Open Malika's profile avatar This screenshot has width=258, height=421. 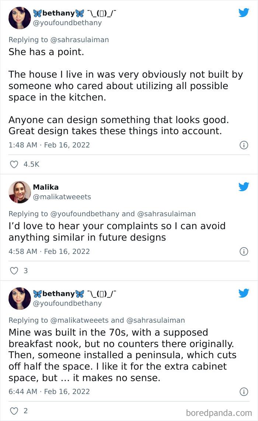click(20, 192)
